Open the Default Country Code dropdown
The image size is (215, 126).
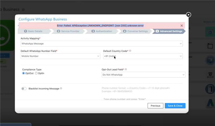143,56
